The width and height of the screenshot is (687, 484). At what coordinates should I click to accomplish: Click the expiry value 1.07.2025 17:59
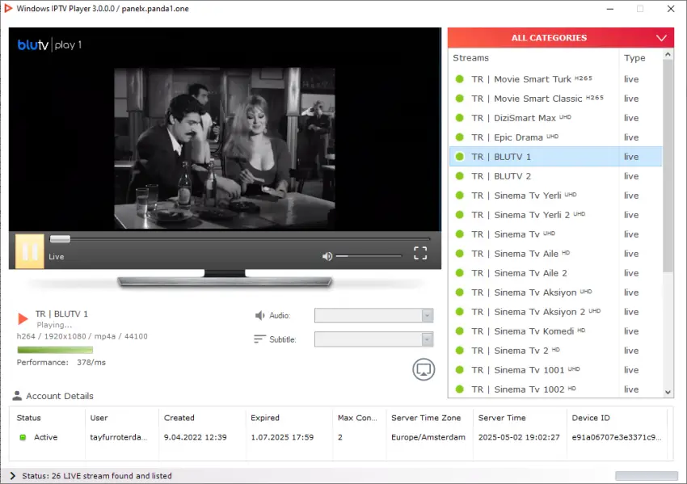[282, 437]
